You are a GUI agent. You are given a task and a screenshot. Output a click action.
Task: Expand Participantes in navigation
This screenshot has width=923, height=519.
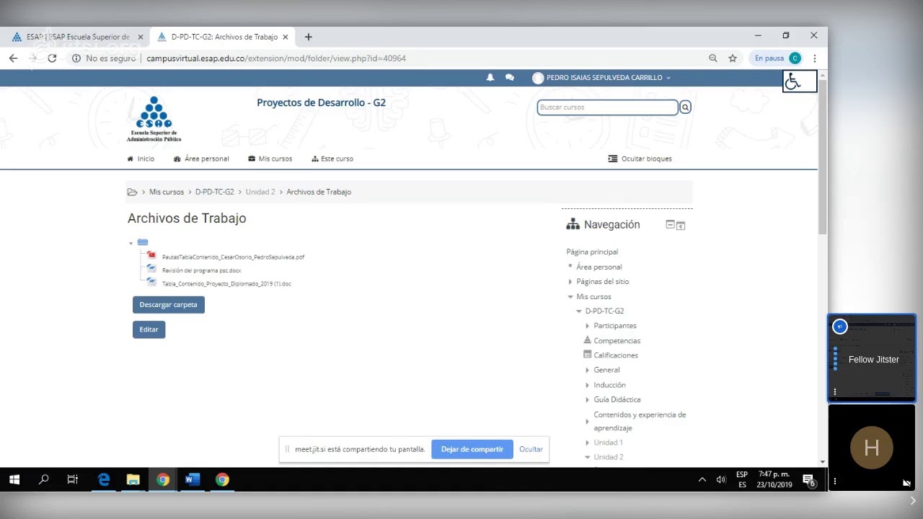click(x=588, y=326)
